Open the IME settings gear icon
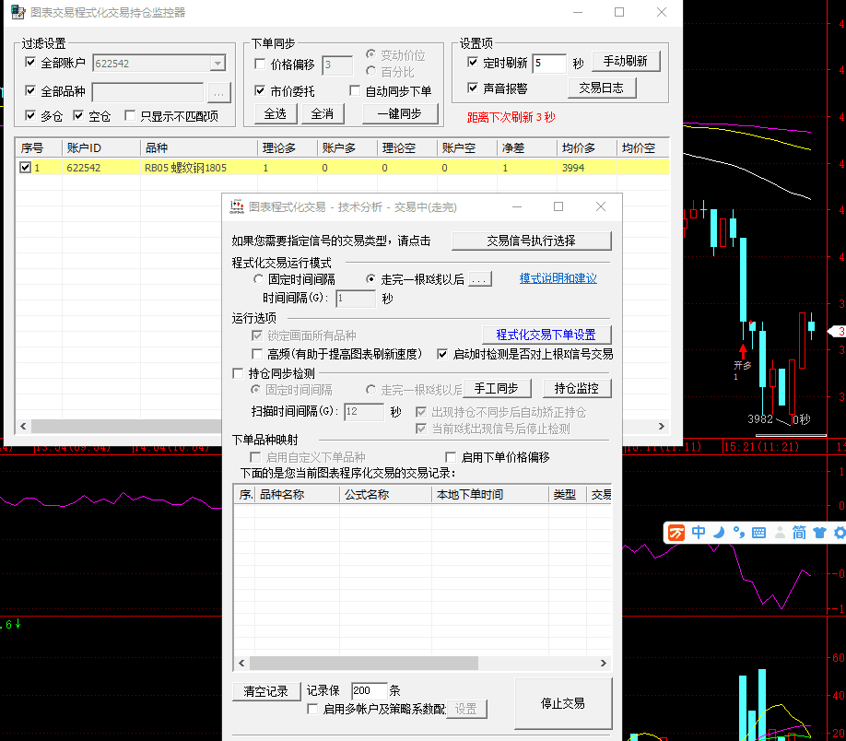Viewport: 846px width, 741px height. coord(840,533)
